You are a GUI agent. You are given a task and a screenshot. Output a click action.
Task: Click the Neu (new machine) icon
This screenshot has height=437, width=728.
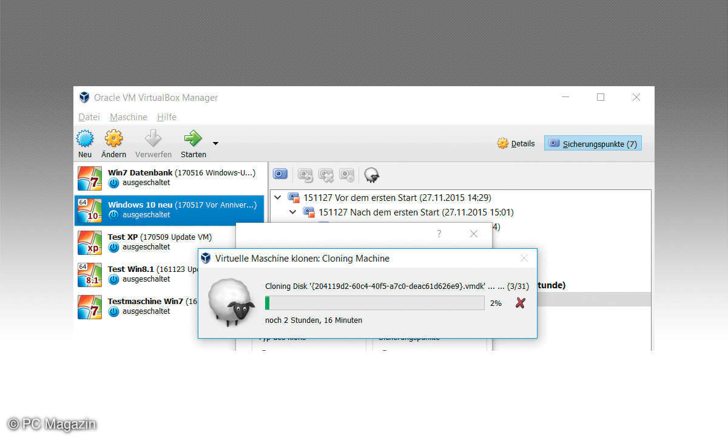point(85,139)
